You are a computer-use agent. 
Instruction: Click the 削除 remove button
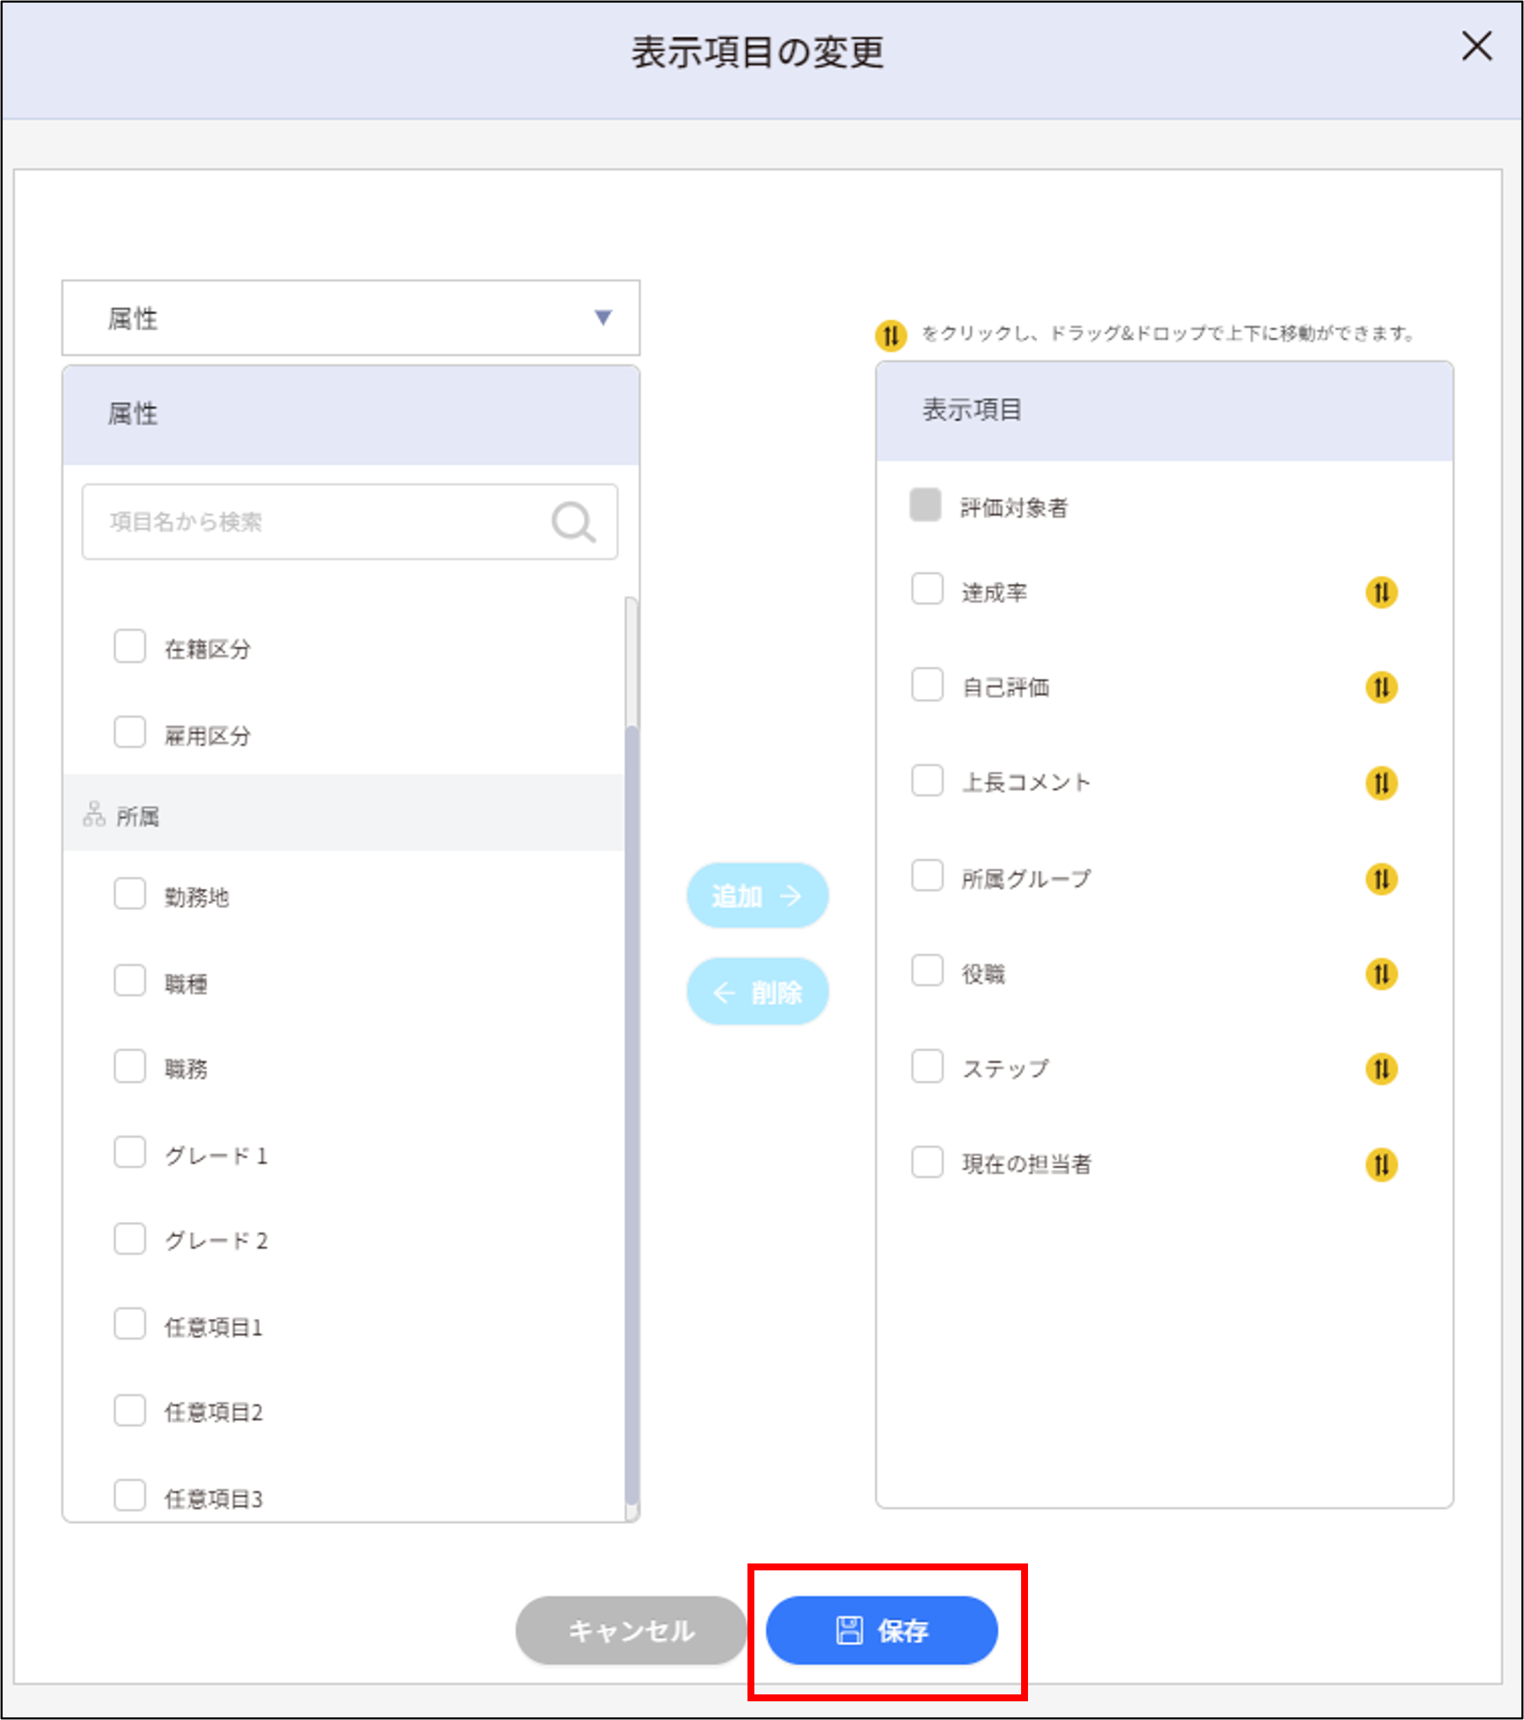click(756, 991)
